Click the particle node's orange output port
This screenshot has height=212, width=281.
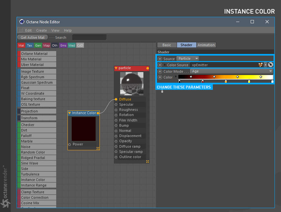pyautogui.click(x=148, y=68)
